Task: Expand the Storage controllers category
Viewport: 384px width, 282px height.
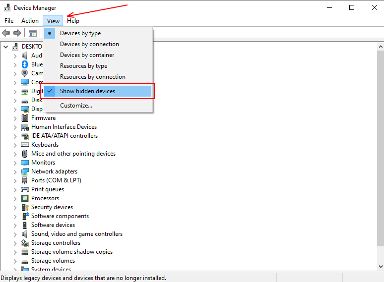Action: pos(15,243)
